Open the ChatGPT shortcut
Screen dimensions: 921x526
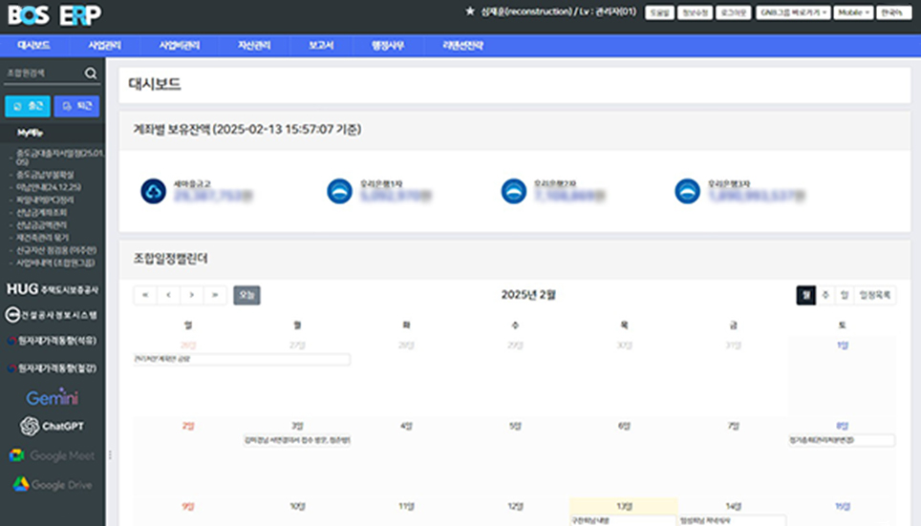click(53, 426)
